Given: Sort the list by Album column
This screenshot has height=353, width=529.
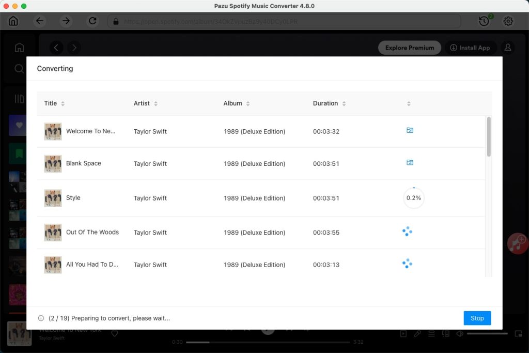Looking at the screenshot, I should coord(247,103).
